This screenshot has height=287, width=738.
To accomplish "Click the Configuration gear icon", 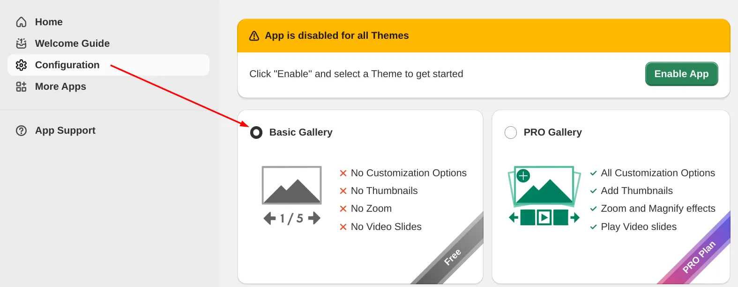I will point(21,65).
